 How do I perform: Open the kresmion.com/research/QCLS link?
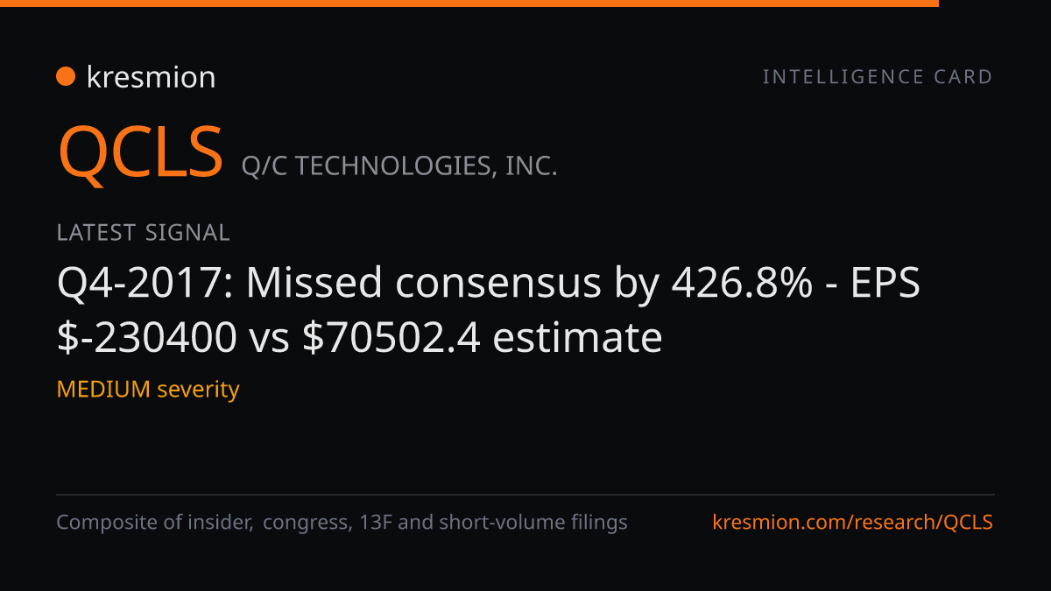tap(853, 523)
